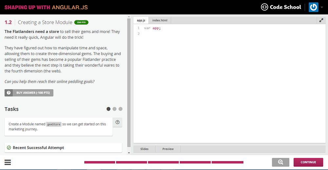
Task: Click the Shaping Up With Angular.js title
Action: (x=46, y=7)
